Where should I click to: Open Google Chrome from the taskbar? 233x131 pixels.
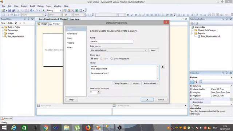46,128
